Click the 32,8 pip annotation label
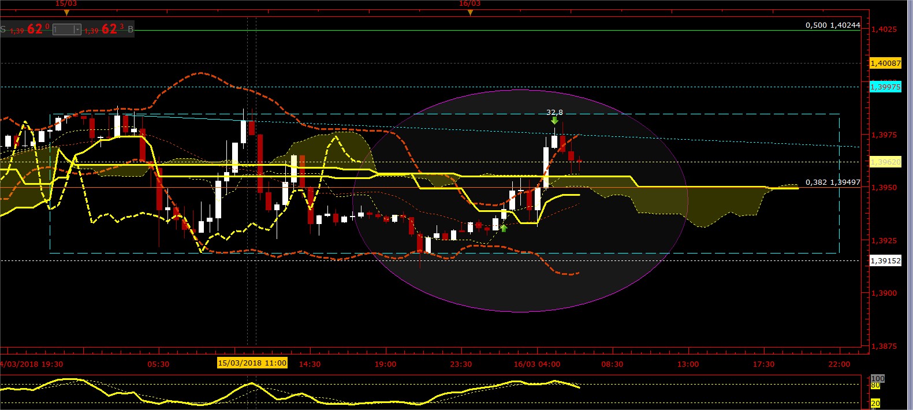The width and height of the screenshot is (913, 410). coord(554,112)
